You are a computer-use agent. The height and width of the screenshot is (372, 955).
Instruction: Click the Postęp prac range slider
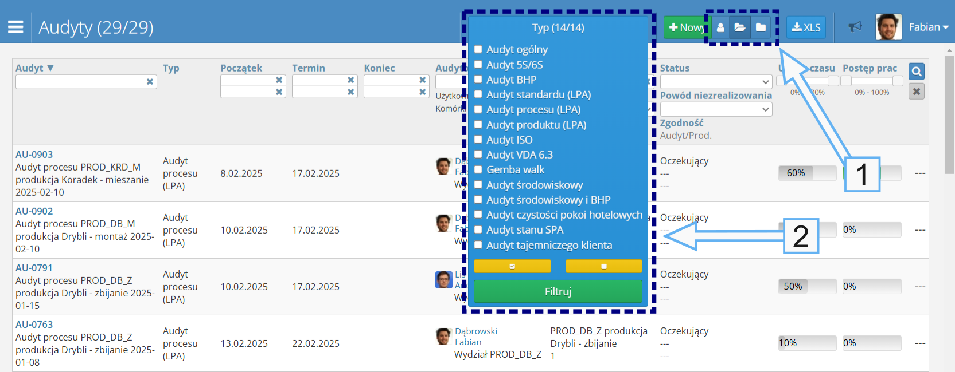872,81
